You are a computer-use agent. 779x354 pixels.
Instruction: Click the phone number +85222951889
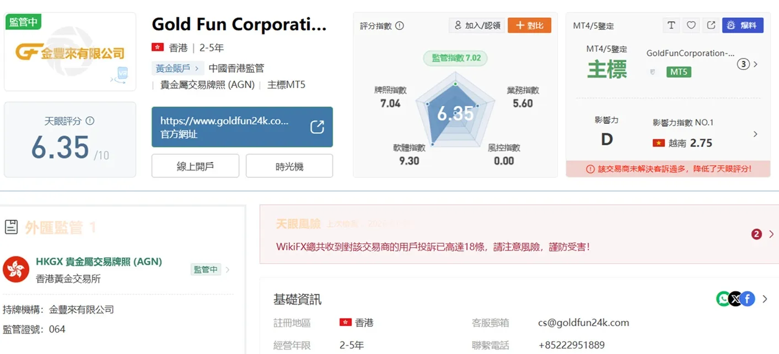click(572, 345)
